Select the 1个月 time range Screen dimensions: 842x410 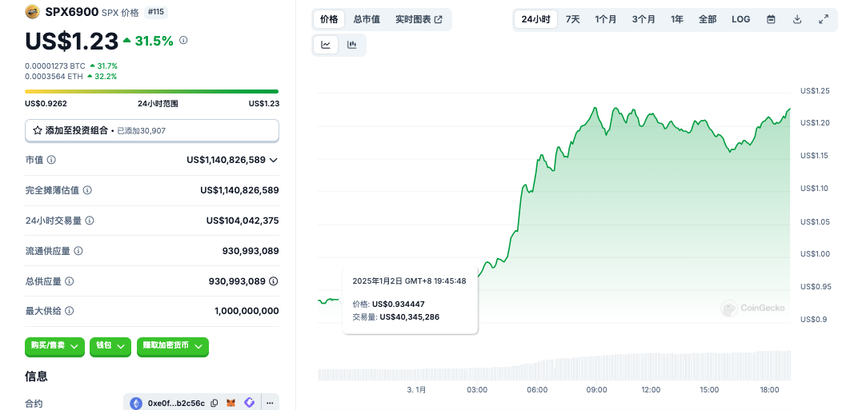tap(606, 19)
